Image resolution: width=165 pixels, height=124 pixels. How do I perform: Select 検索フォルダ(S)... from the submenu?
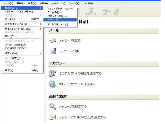(x=57, y=16)
